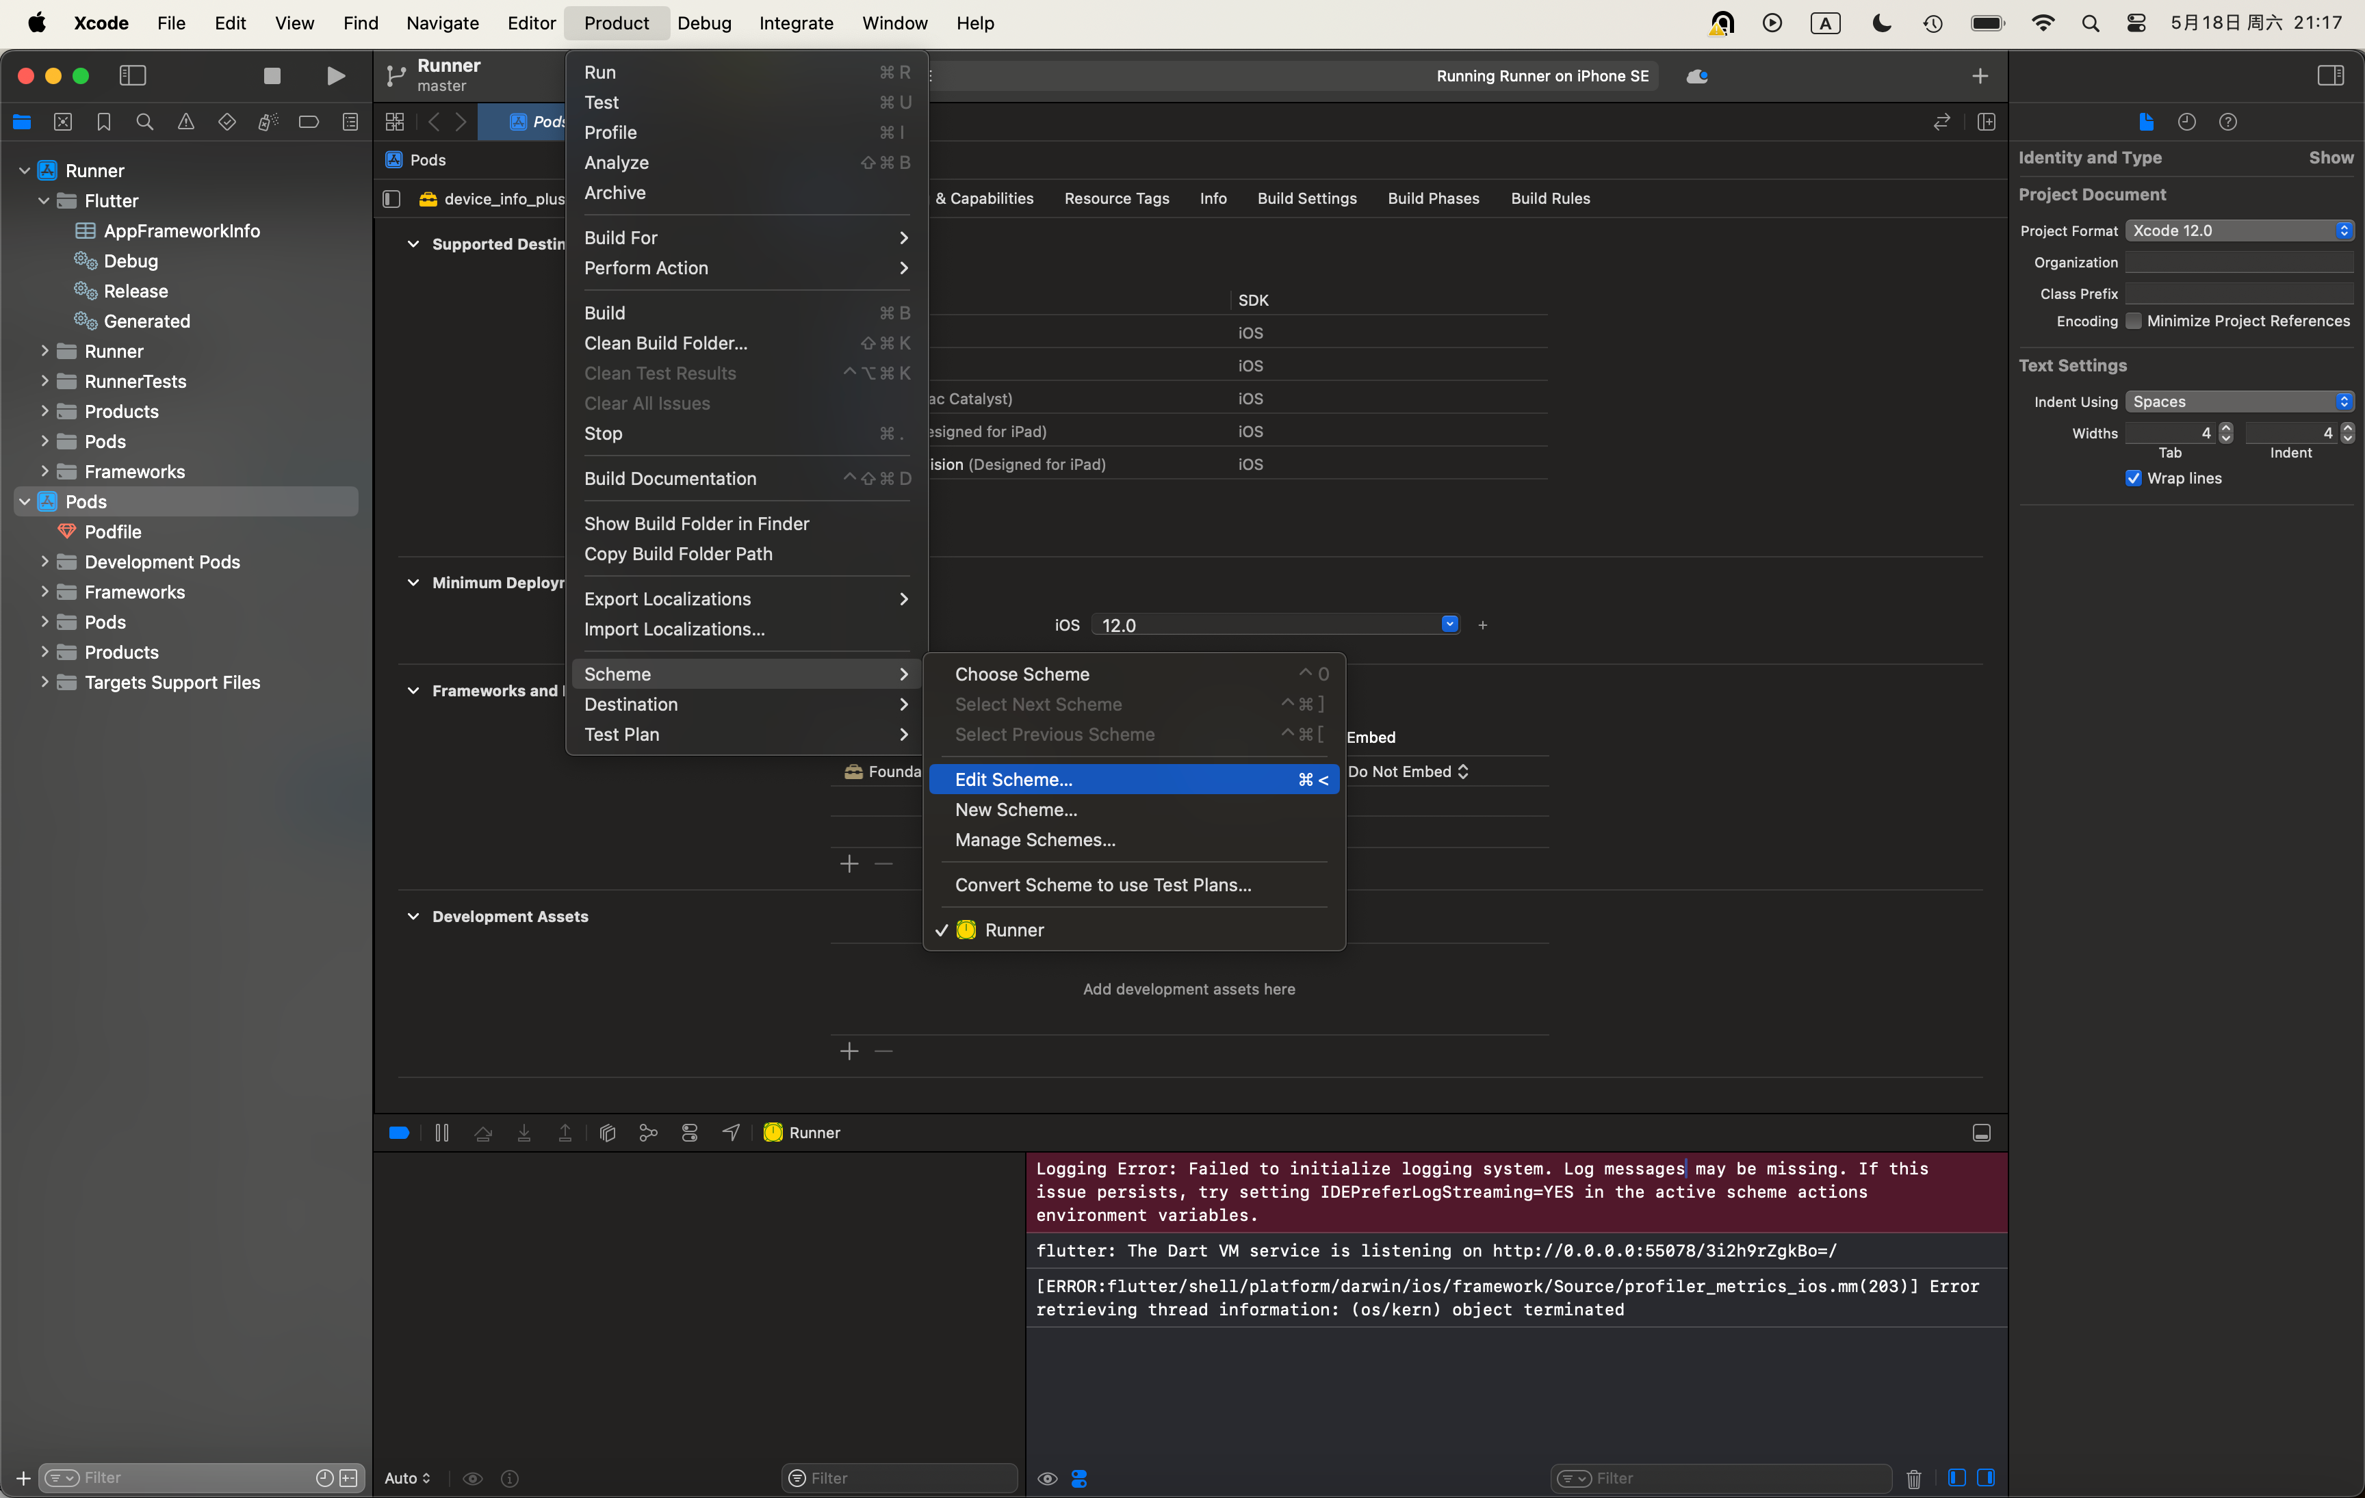Show the File inspector icon

[x=2146, y=122]
